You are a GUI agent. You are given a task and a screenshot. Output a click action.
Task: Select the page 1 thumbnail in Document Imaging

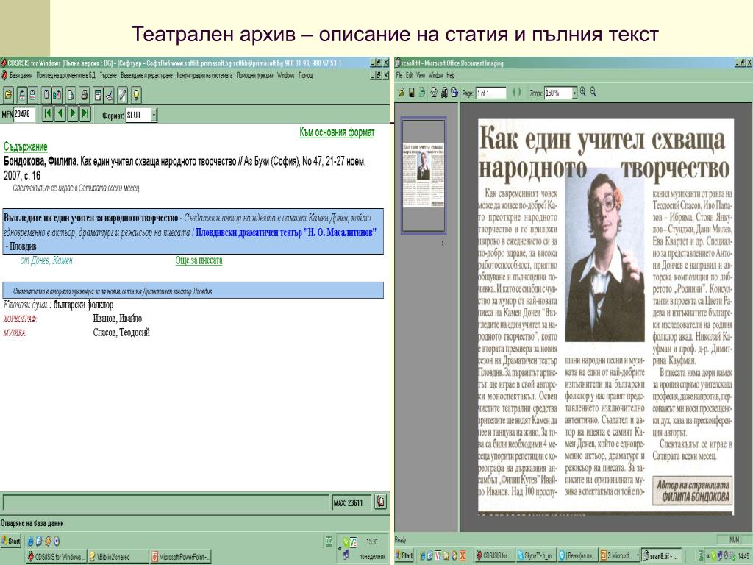coord(423,175)
